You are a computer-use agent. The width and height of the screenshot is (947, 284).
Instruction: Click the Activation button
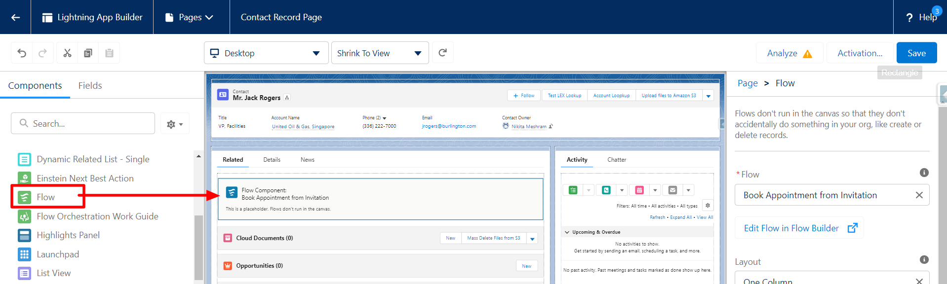[x=860, y=53]
